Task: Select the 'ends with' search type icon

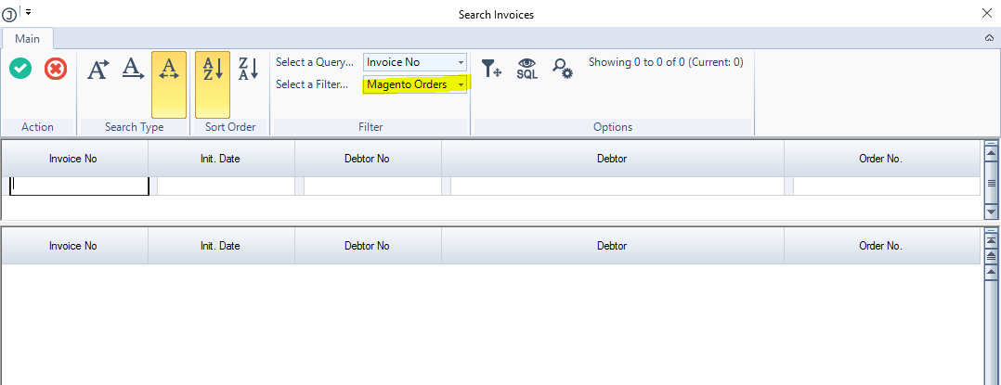Action: 134,69
